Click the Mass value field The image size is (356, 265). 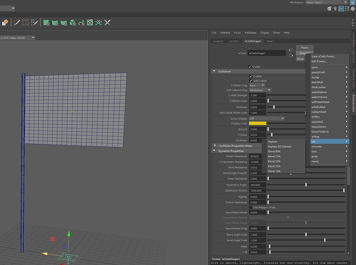pos(257,246)
